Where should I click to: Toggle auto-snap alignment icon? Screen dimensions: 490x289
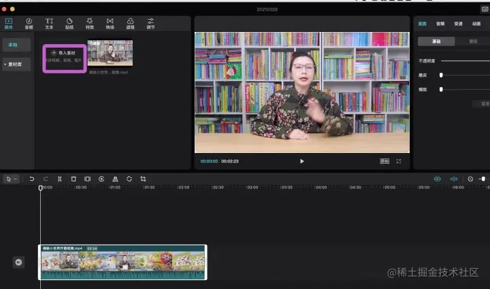pos(454,179)
